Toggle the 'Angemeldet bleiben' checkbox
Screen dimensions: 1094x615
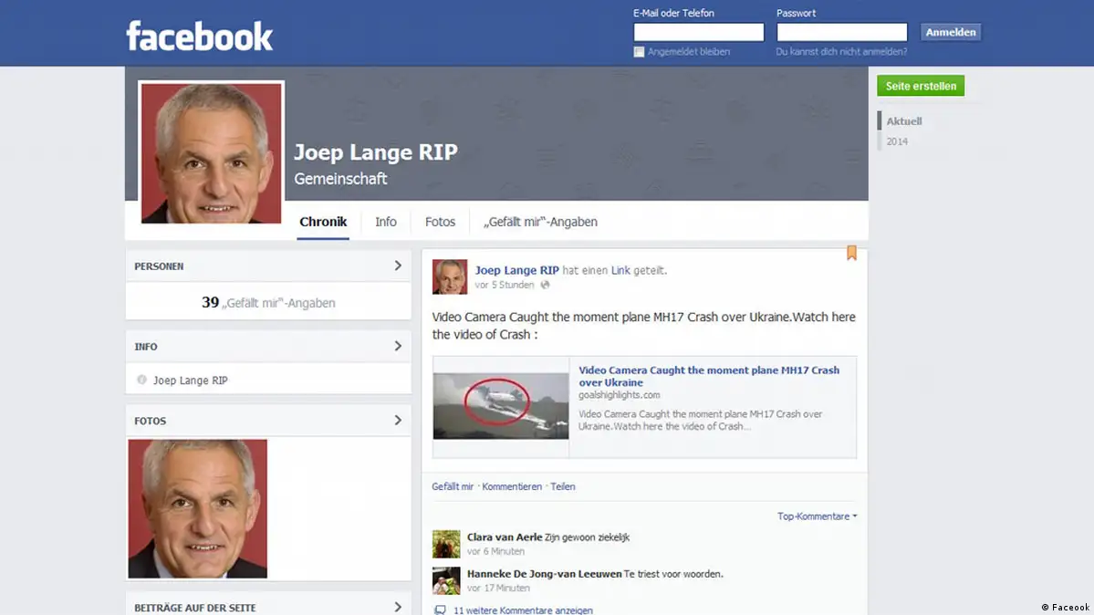[639, 52]
